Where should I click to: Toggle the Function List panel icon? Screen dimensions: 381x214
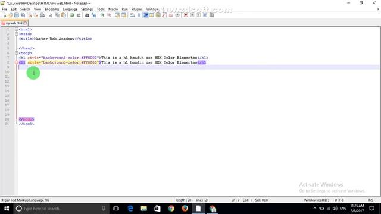[x=164, y=15]
